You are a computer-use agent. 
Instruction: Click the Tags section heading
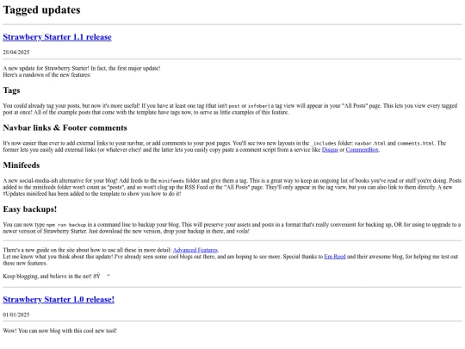[11, 90]
